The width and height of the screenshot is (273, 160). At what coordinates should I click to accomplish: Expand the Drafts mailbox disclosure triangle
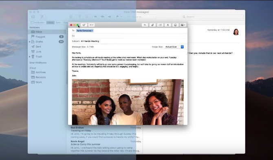30,42
